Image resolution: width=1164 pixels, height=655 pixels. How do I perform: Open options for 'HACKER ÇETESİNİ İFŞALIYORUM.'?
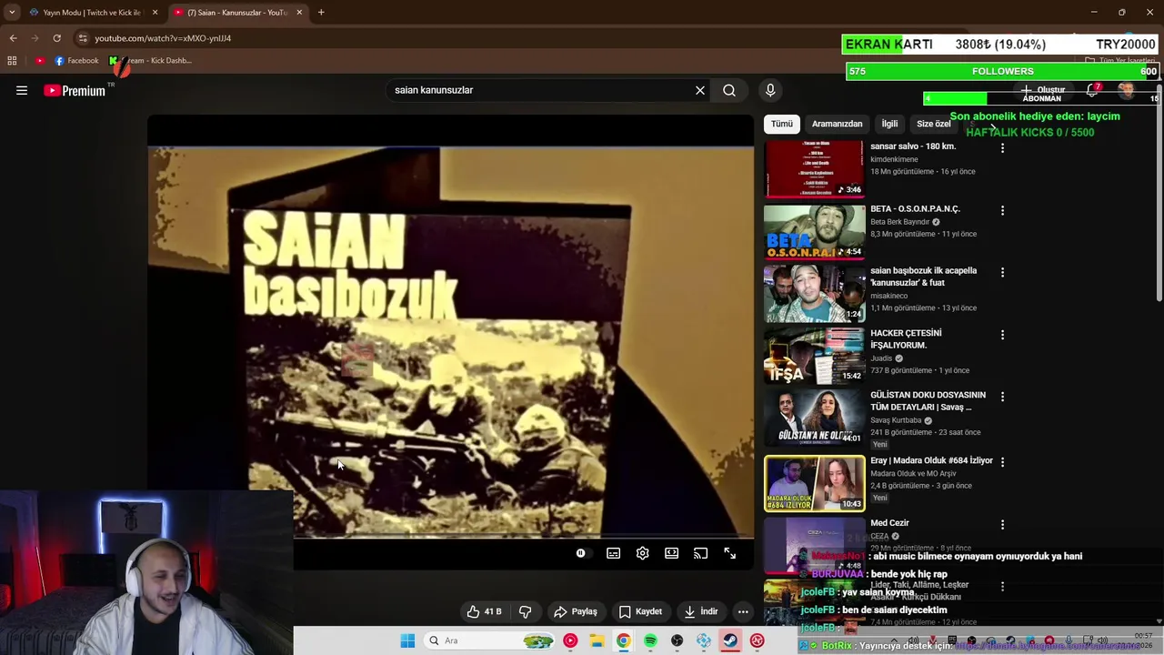[x=1002, y=335]
